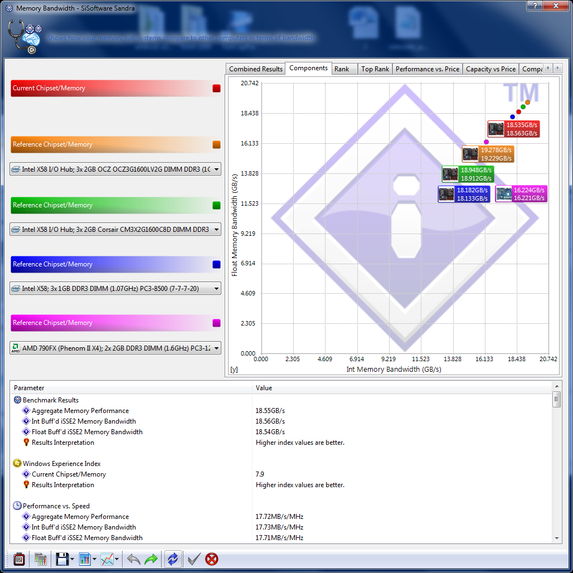Click the Sandra stethoscope brain logo
The width and height of the screenshot is (573, 573).
point(25,37)
